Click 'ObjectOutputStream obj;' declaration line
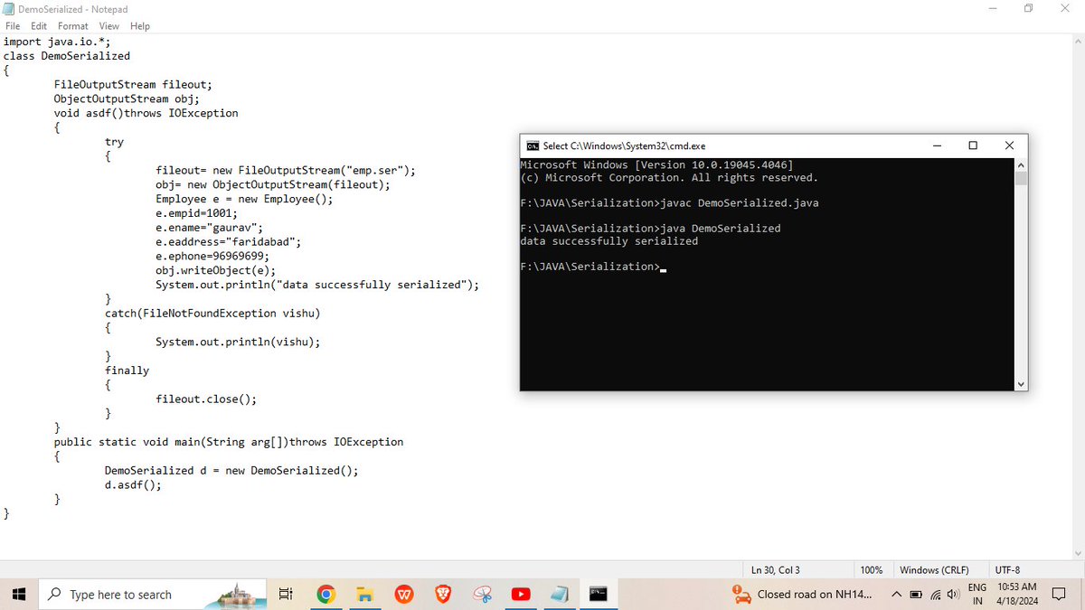The image size is (1085, 610). (127, 99)
